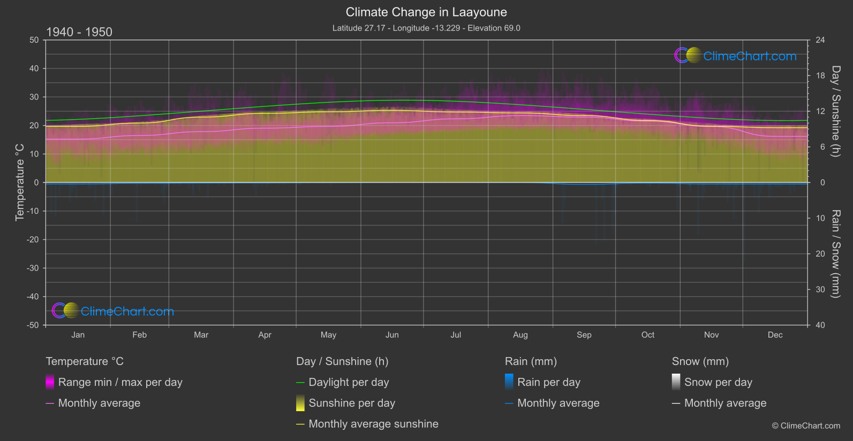Click the May month axis label
The width and height of the screenshot is (853, 441).
(328, 335)
